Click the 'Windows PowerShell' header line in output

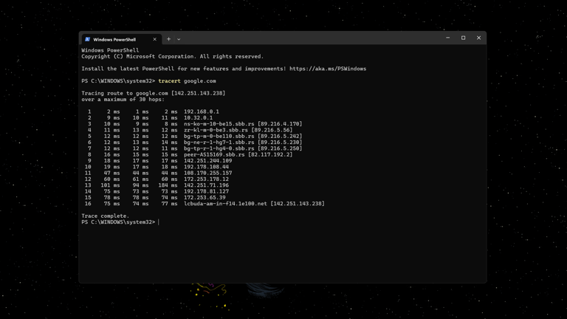pos(110,50)
